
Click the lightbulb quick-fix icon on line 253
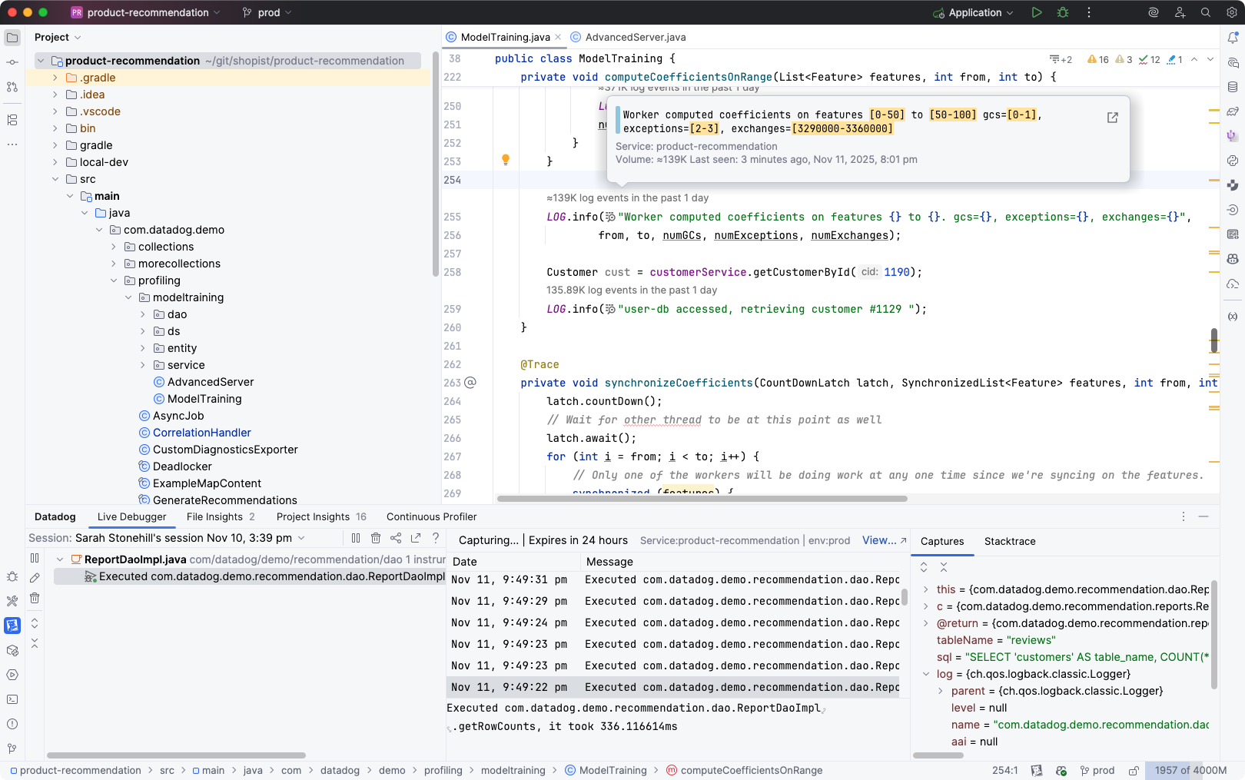pyautogui.click(x=506, y=160)
